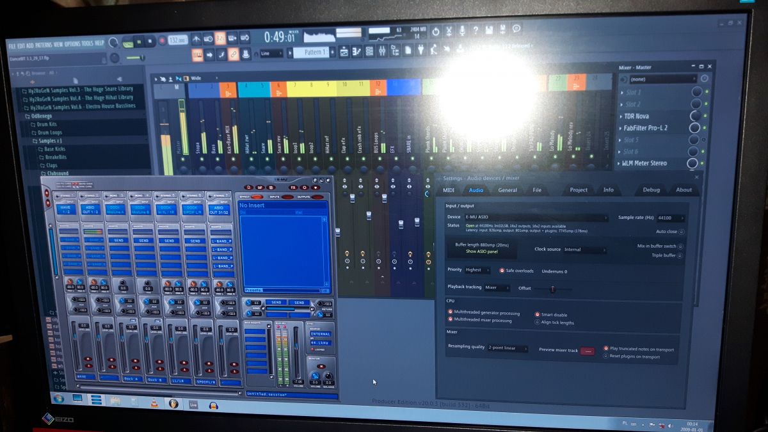Screen dimensions: 768x432
Task: Toggle Smart disable option
Action: [x=551, y=315]
